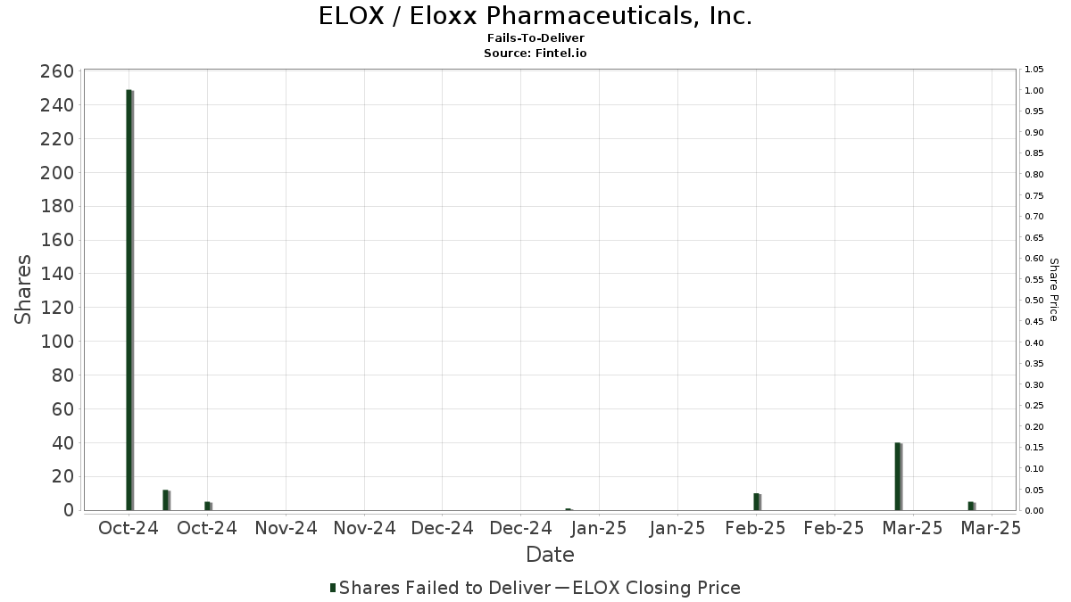This screenshot has height=602, width=1071.
Task: Select the tallest bar near 249 shares
Action: click(129, 300)
